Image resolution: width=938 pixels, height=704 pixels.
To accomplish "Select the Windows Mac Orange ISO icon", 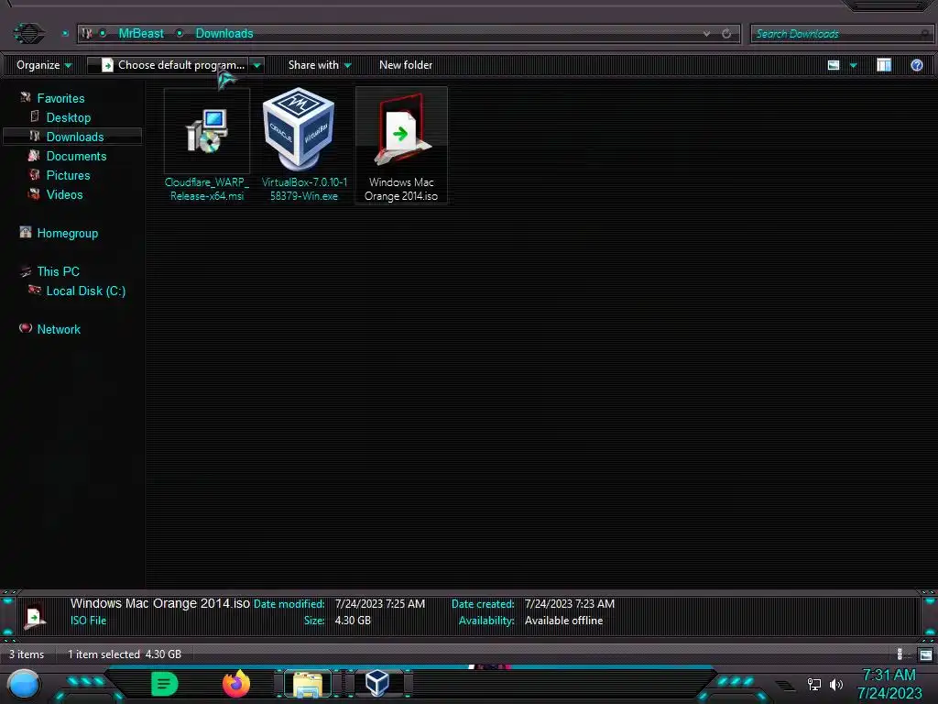I will click(401, 129).
